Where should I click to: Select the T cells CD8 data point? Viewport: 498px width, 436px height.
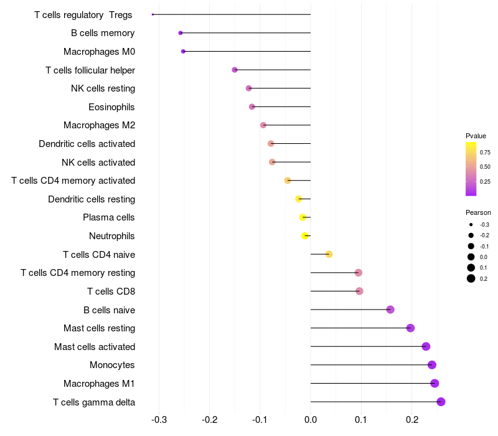tap(359, 291)
